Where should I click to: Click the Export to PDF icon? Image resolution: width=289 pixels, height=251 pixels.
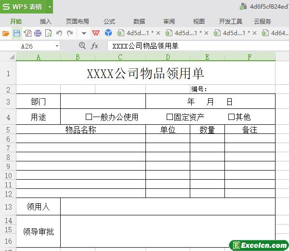point(27,33)
